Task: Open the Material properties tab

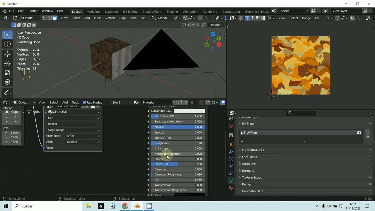Action: pos(231,188)
